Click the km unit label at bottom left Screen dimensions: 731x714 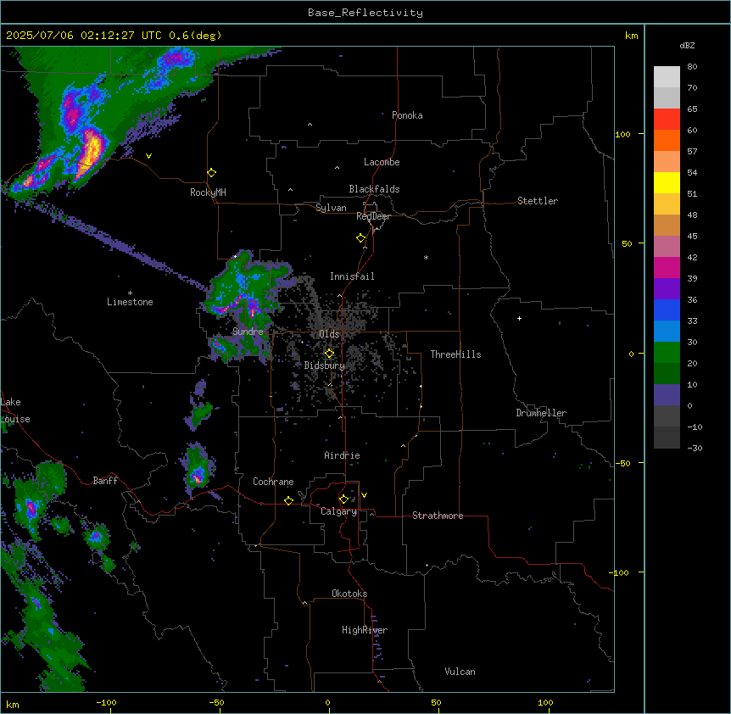(x=13, y=704)
